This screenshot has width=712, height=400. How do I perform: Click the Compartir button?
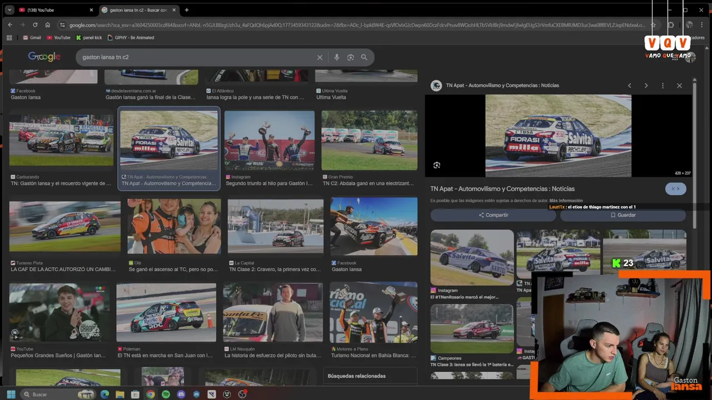click(x=493, y=215)
